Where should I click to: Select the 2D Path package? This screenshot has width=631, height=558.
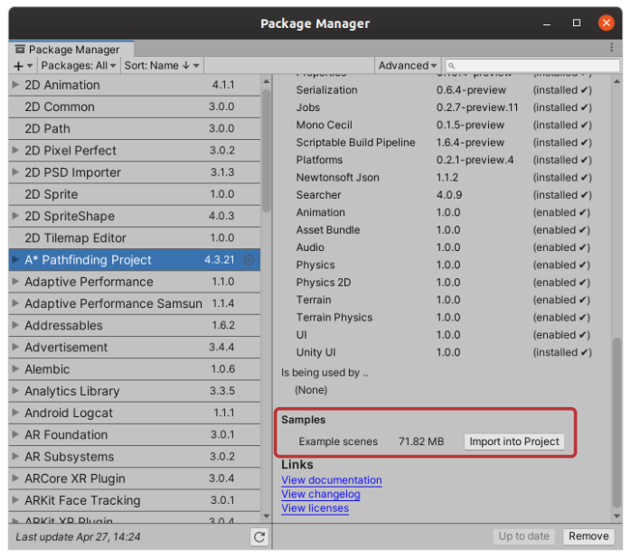(x=135, y=128)
